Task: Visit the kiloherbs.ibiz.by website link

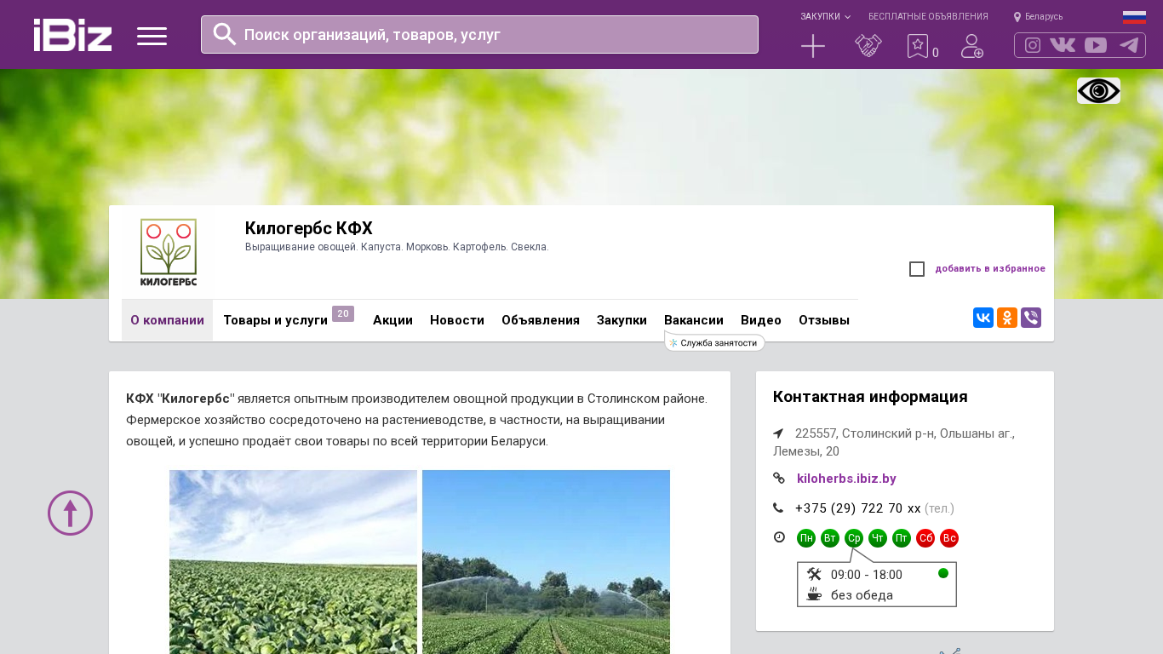Action: (846, 479)
